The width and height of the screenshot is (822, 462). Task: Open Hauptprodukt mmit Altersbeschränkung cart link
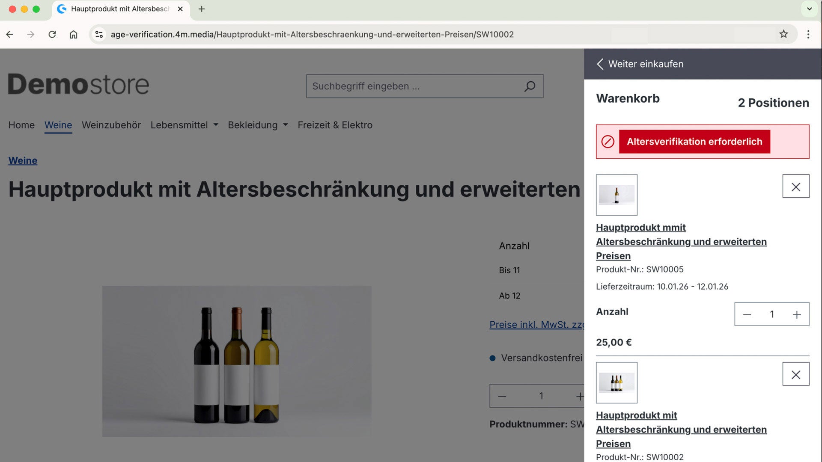coord(681,242)
